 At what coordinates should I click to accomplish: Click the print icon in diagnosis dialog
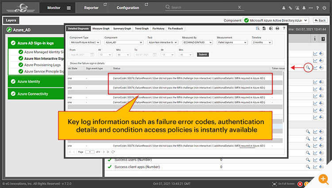(278, 28)
